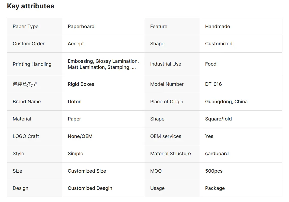Click the Rigid Boxes value
The height and width of the screenshot is (202, 289).
[x=81, y=84]
